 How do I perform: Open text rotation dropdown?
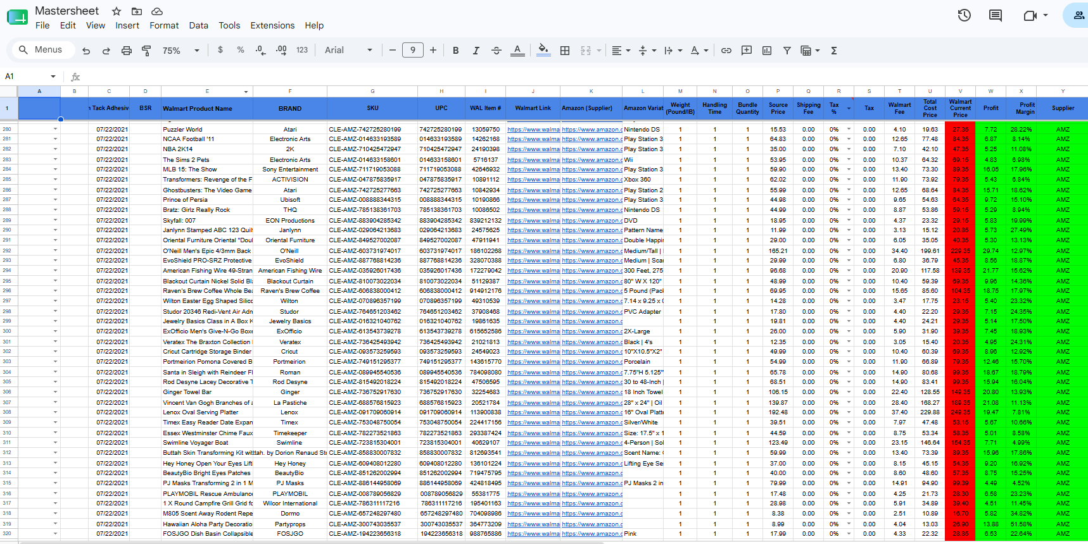[x=699, y=50]
